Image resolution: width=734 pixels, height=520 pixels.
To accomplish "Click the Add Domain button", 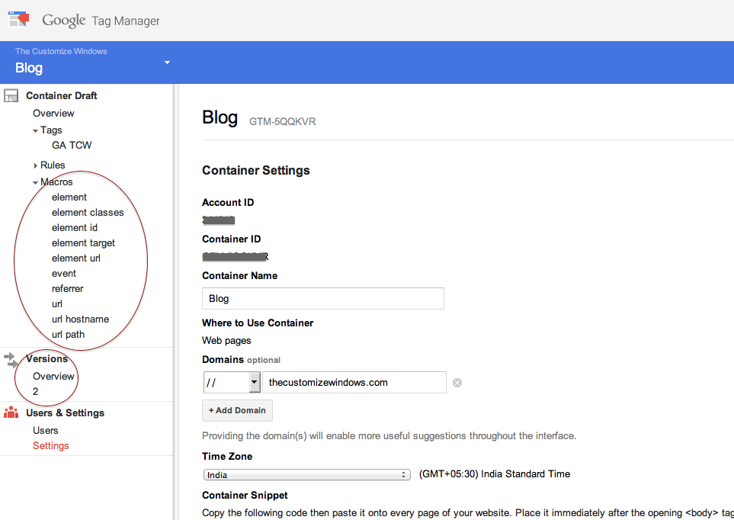I will [237, 410].
